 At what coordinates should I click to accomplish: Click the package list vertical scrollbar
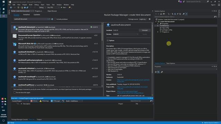point(102,54)
